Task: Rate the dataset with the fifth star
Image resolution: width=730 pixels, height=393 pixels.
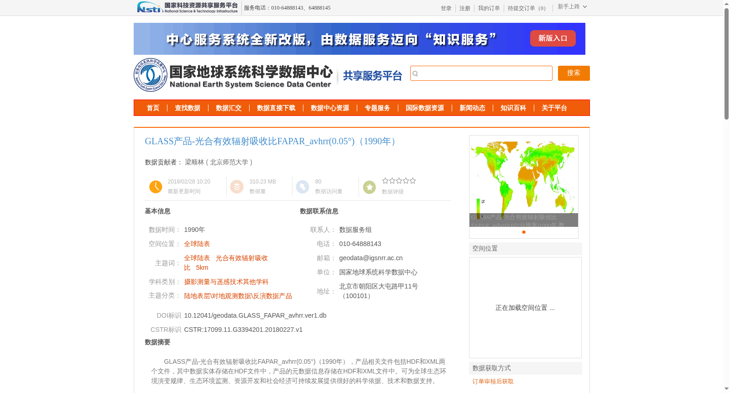Action: 412,181
